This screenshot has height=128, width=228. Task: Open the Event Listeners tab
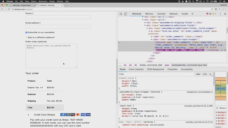pyautogui.click(x=136, y=69)
